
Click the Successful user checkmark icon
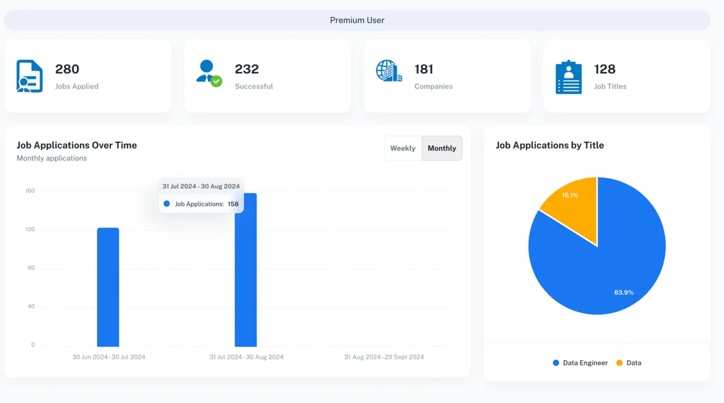tap(209, 74)
